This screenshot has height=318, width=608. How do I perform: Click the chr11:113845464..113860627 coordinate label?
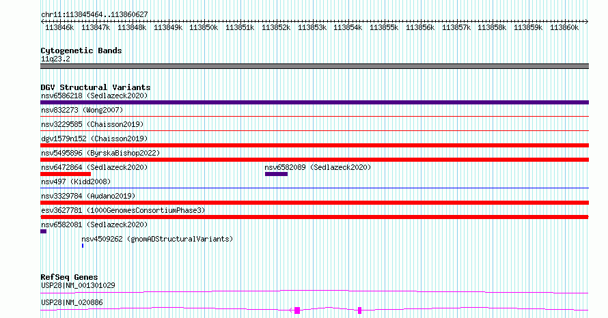(94, 15)
